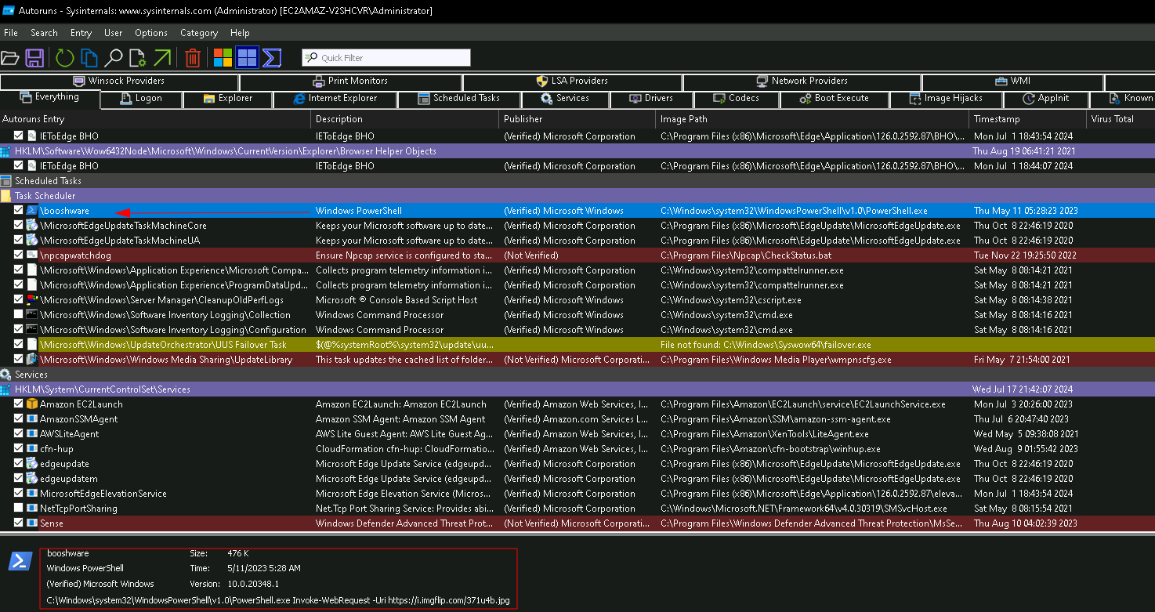
Task: Click the icon next to Windows Media Sharing UpdateLibrary
Action: click(x=31, y=360)
